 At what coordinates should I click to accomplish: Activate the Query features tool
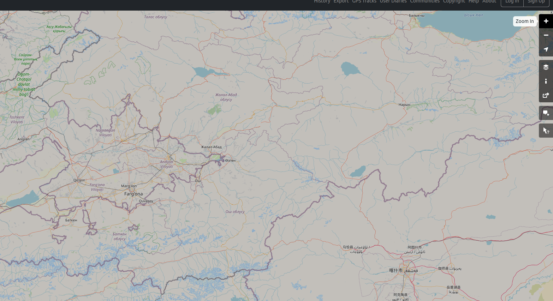[546, 131]
